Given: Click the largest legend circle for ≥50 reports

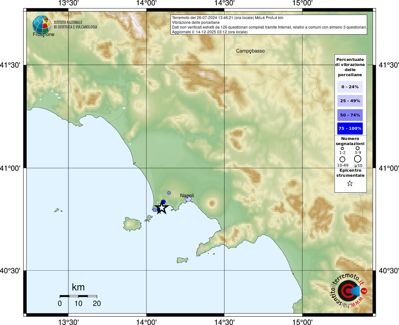Looking at the screenshot, I should pyautogui.click(x=358, y=159).
